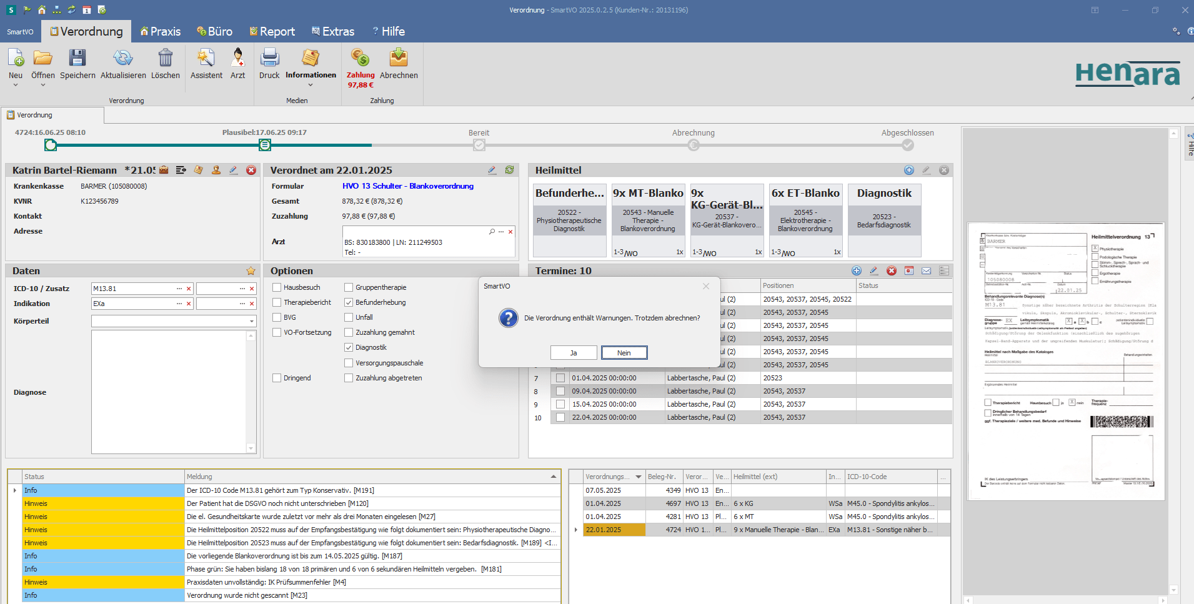This screenshot has height=604, width=1194.
Task: Open the envelope icon in the Termine panel
Action: pos(927,270)
